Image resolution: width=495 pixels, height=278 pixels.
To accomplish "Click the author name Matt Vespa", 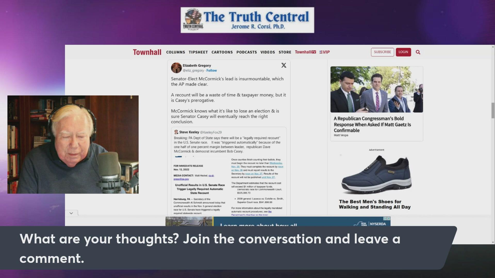I will click(x=341, y=135).
